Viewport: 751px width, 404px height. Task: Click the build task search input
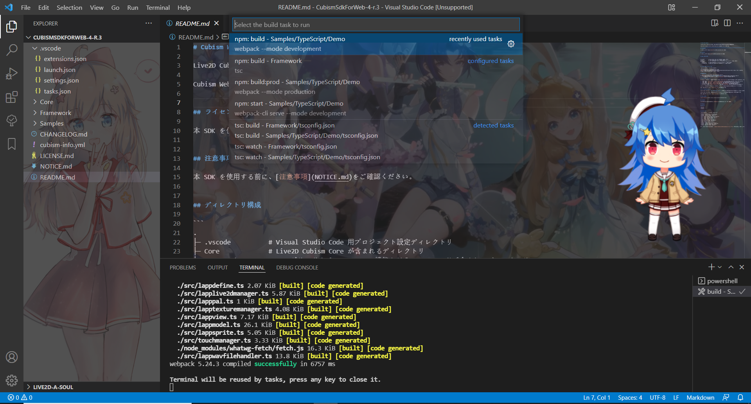pyautogui.click(x=375, y=25)
